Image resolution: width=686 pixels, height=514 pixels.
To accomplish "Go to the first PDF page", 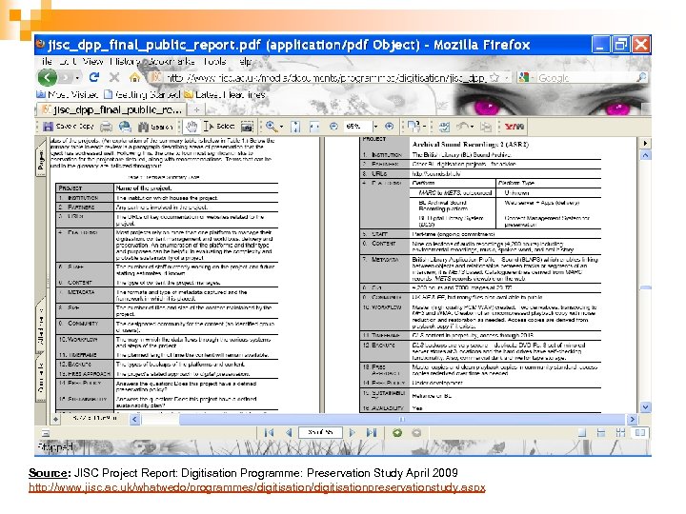I will 269,433.
